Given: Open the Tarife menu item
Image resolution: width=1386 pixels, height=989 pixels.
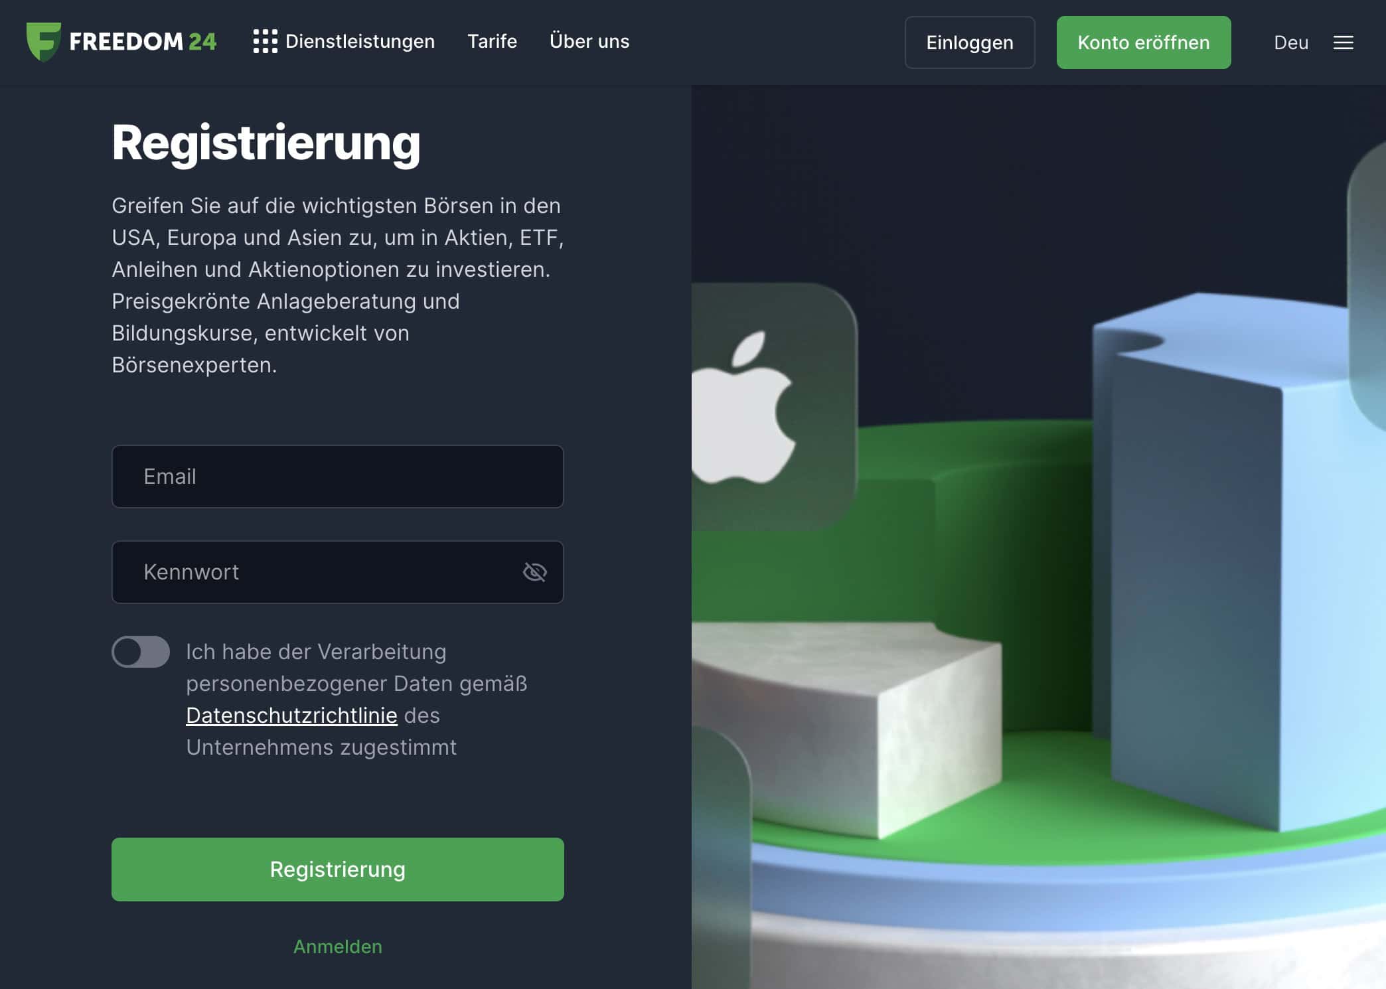Looking at the screenshot, I should click(x=492, y=41).
